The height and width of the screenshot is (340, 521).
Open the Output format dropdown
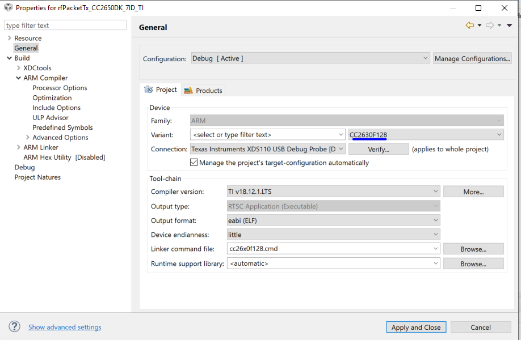pos(435,220)
